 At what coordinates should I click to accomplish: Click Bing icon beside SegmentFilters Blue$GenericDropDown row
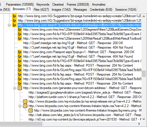tap(20, 30)
